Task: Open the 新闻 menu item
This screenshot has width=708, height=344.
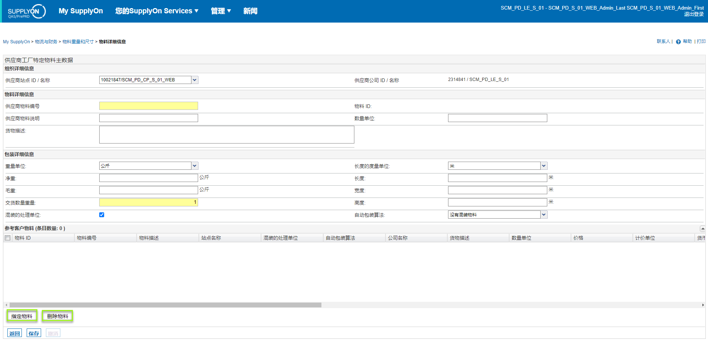Action: pyautogui.click(x=250, y=11)
